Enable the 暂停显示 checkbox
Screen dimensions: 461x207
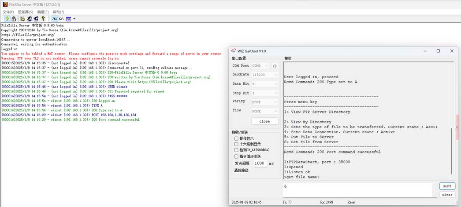coord(237,138)
